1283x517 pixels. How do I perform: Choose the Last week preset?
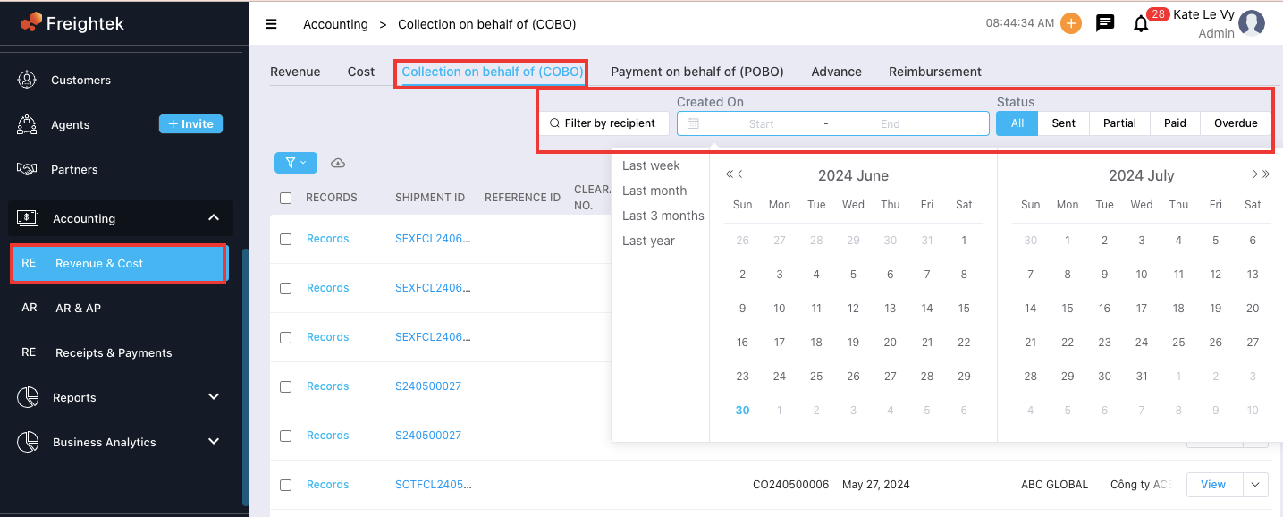click(x=651, y=165)
